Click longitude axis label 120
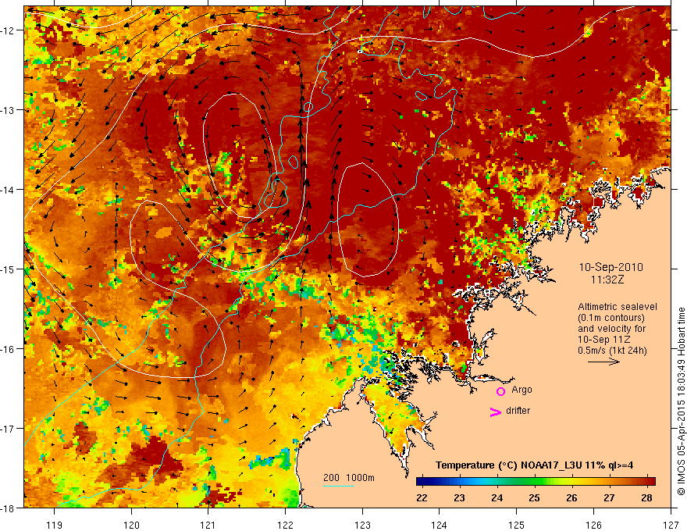687x531 pixels. pos(131,525)
